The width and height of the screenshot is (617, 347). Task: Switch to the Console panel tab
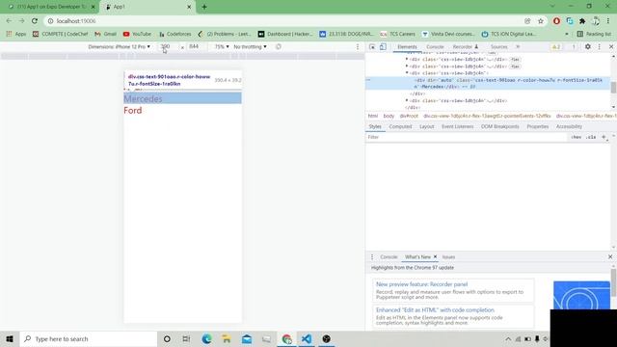click(x=435, y=46)
